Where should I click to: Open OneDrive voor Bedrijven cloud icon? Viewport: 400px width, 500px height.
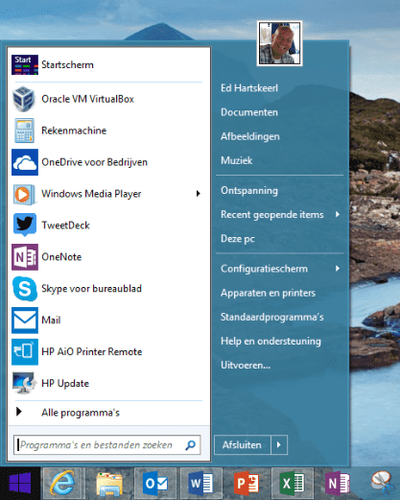coord(25,162)
